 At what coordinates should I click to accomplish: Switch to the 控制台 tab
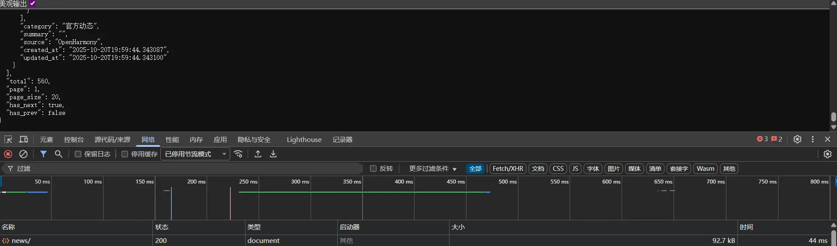[73, 140]
